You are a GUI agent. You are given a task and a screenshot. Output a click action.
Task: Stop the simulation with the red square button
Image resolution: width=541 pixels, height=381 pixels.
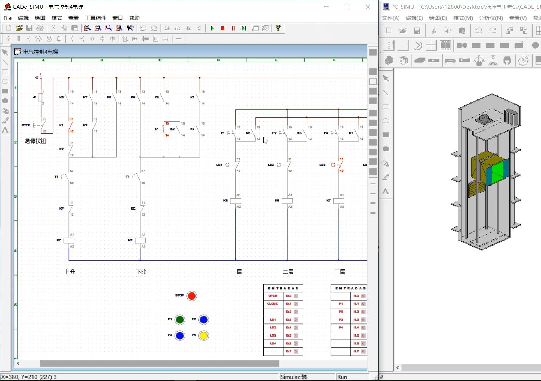point(223,28)
